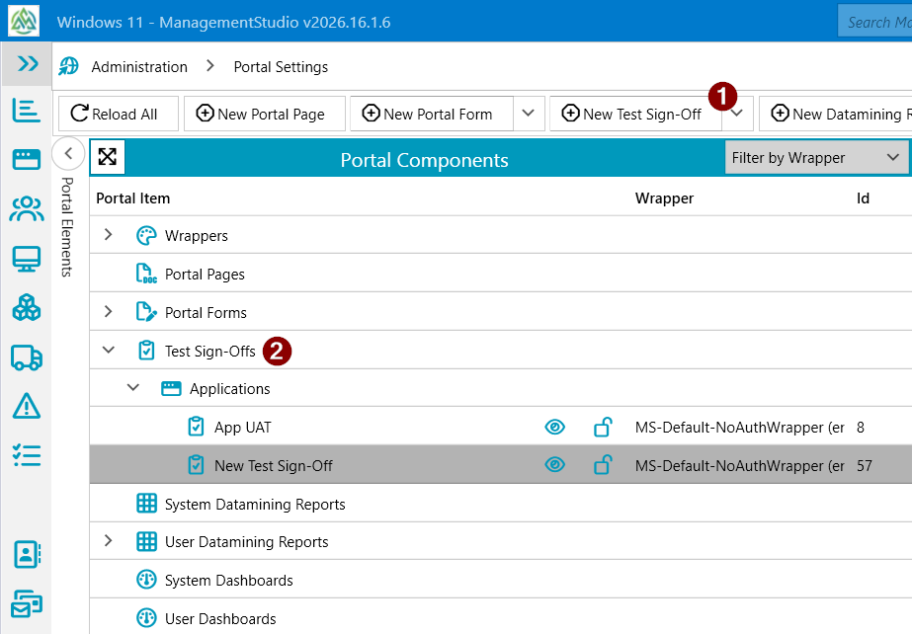Expand the Portal Forms tree node

pyautogui.click(x=108, y=311)
